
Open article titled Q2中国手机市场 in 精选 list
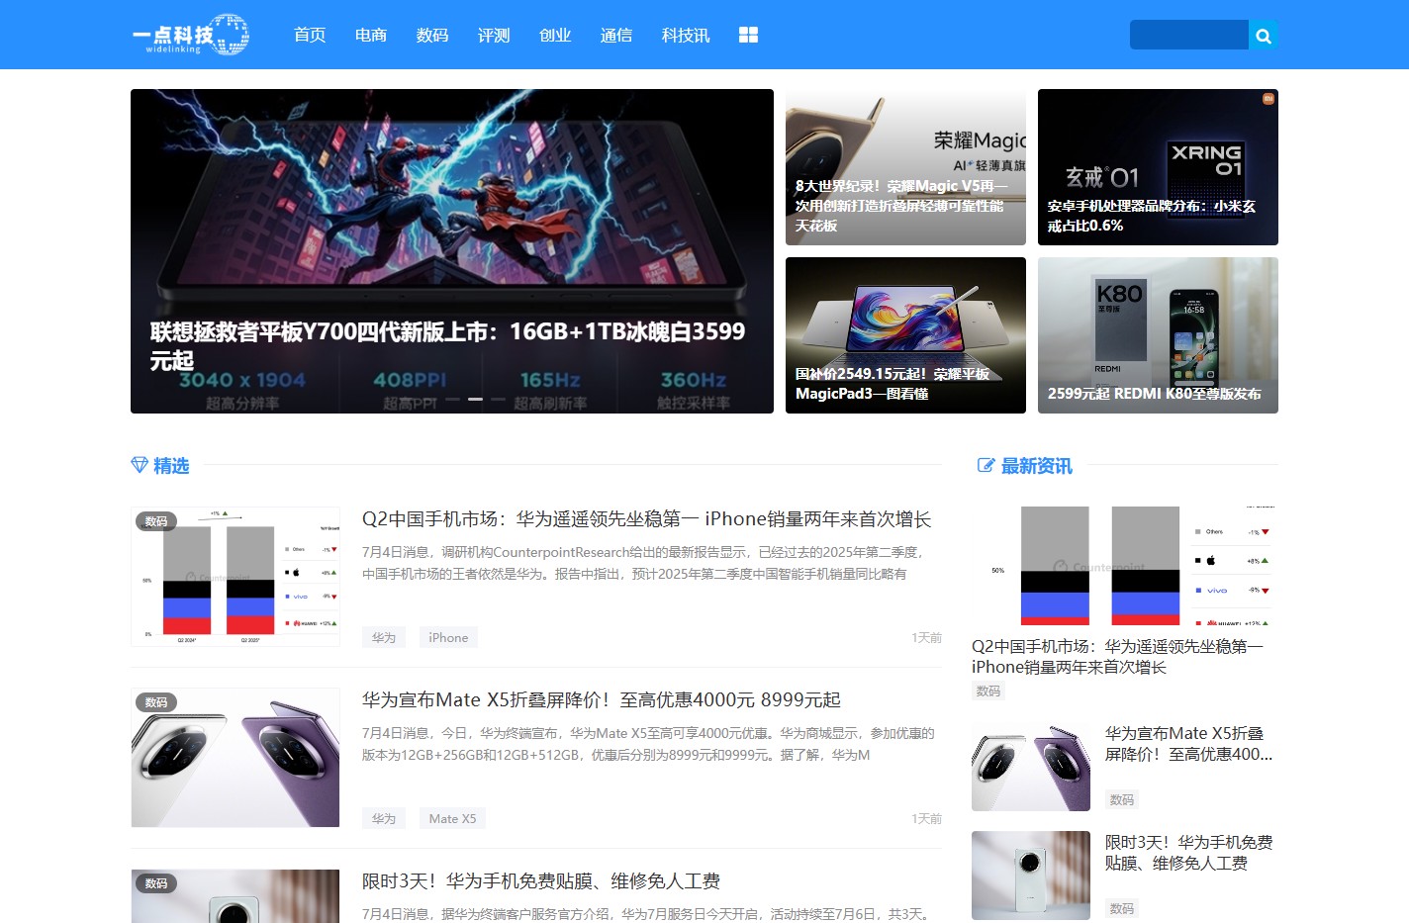pos(646,519)
